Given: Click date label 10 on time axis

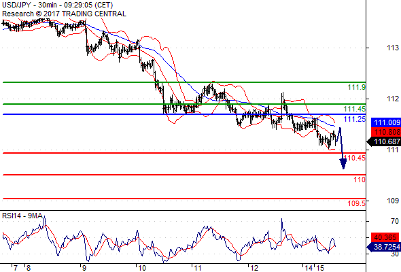Looking at the screenshot, I should click(x=141, y=268).
